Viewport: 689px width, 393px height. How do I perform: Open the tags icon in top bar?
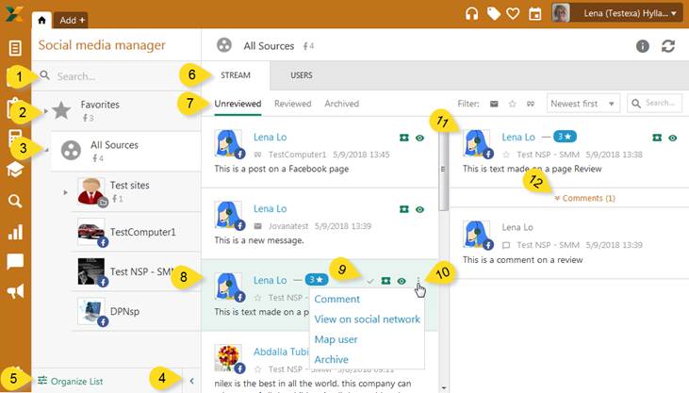click(x=494, y=13)
